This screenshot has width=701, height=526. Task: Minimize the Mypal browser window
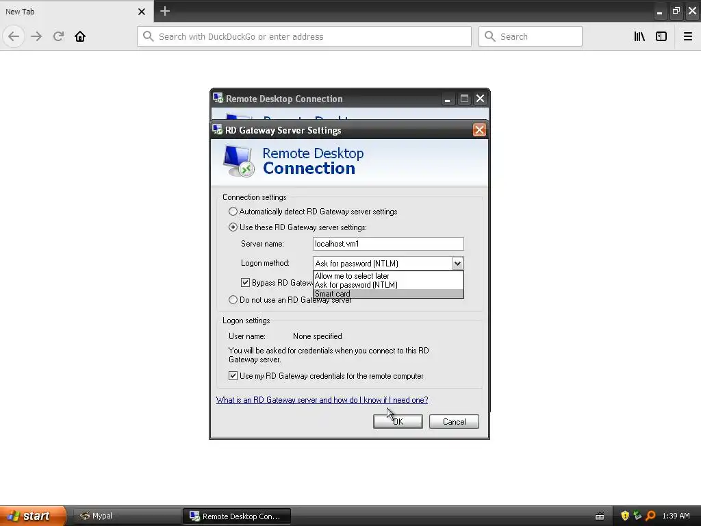pos(659,12)
